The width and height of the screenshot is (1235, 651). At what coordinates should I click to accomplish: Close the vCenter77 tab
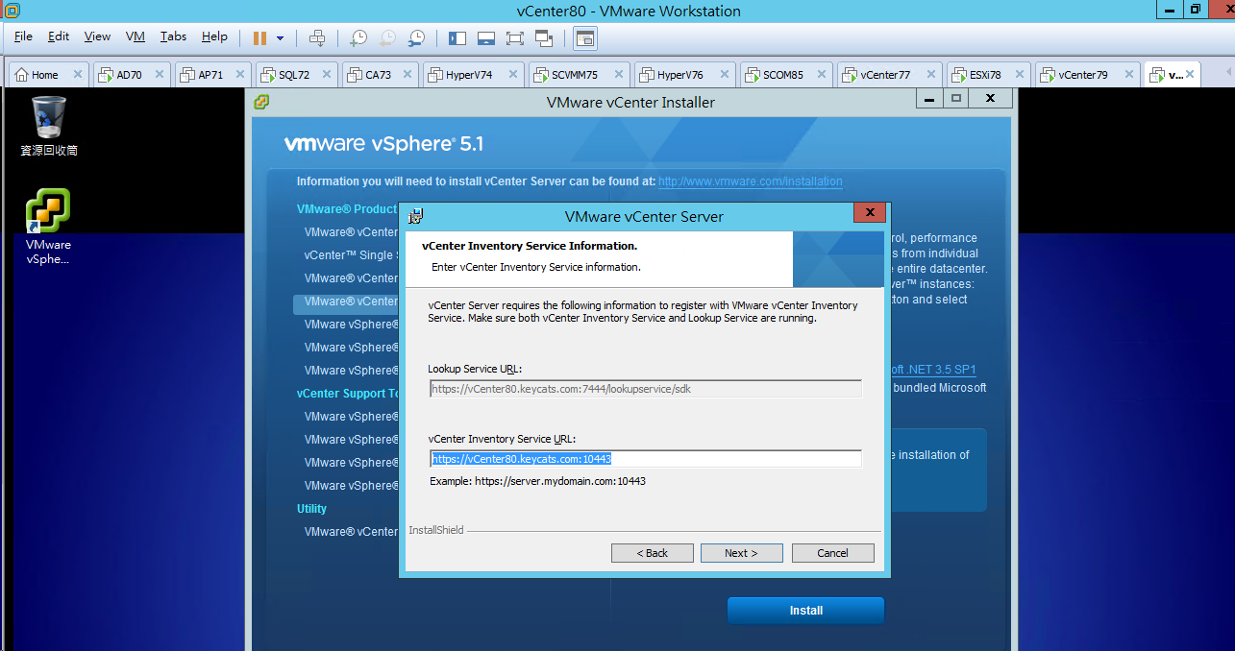[x=929, y=74]
